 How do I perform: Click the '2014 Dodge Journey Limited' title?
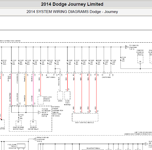click(x=72, y=4)
